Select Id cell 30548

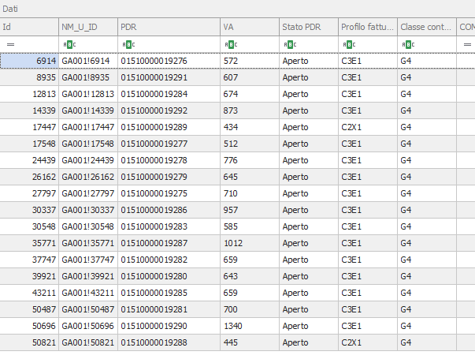click(x=29, y=226)
